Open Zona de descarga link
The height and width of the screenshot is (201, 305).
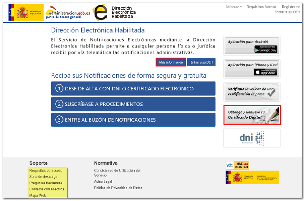44,177
